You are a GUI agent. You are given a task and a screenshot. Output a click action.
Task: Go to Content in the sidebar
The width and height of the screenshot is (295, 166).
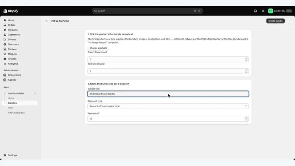[12, 49]
